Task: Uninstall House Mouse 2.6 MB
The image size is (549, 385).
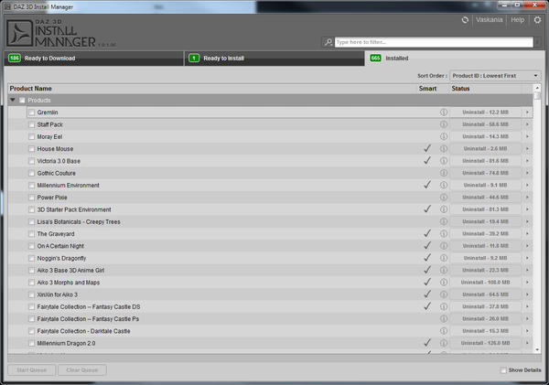Action: point(486,149)
